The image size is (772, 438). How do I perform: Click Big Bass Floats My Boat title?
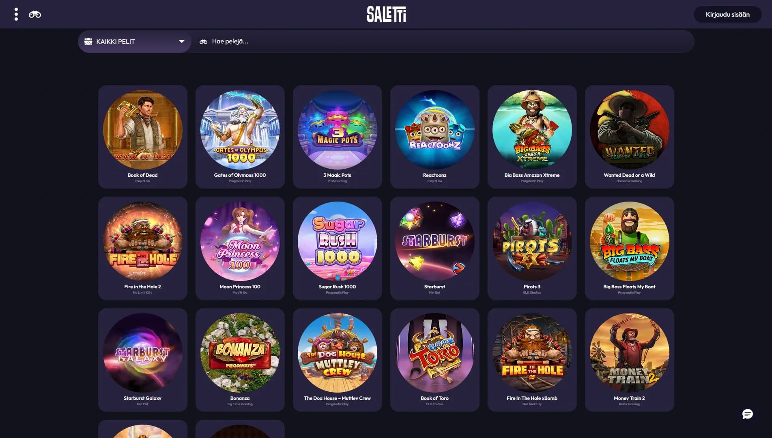(x=629, y=287)
